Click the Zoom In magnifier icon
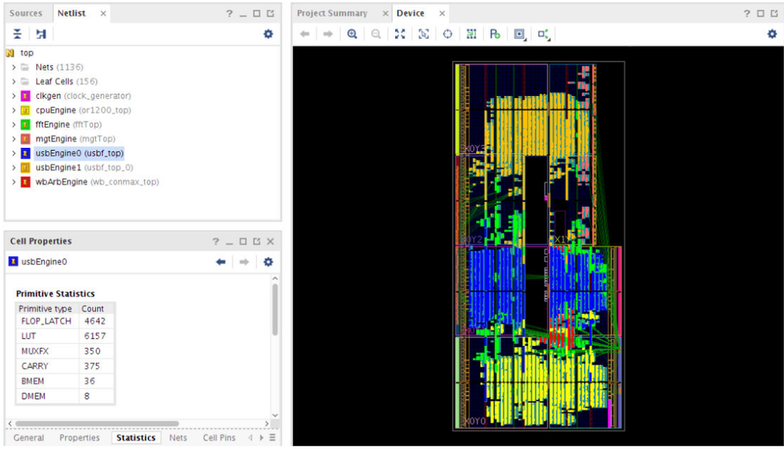Viewport: 784px width, 449px height. click(x=352, y=34)
